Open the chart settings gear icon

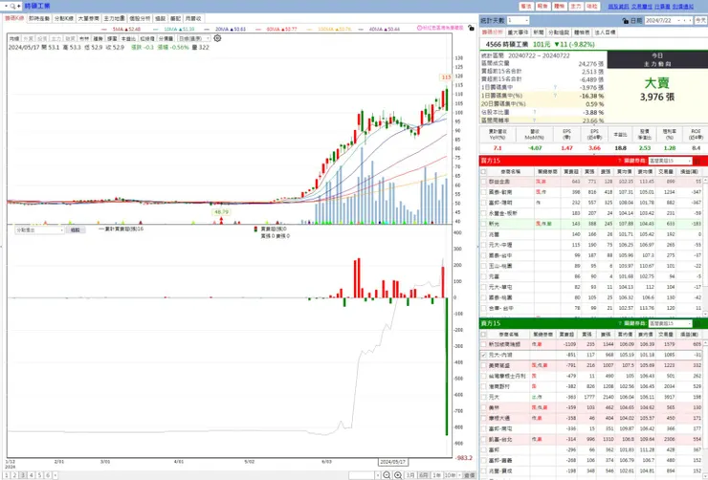[x=217, y=38]
